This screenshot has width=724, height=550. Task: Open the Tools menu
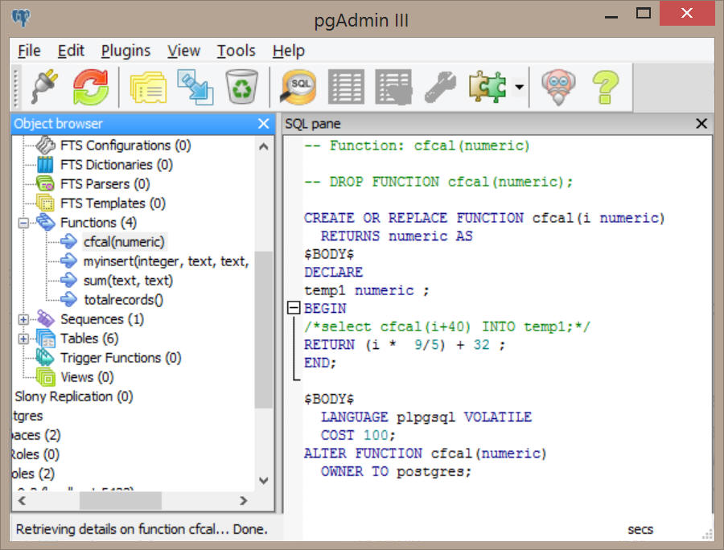coord(236,51)
